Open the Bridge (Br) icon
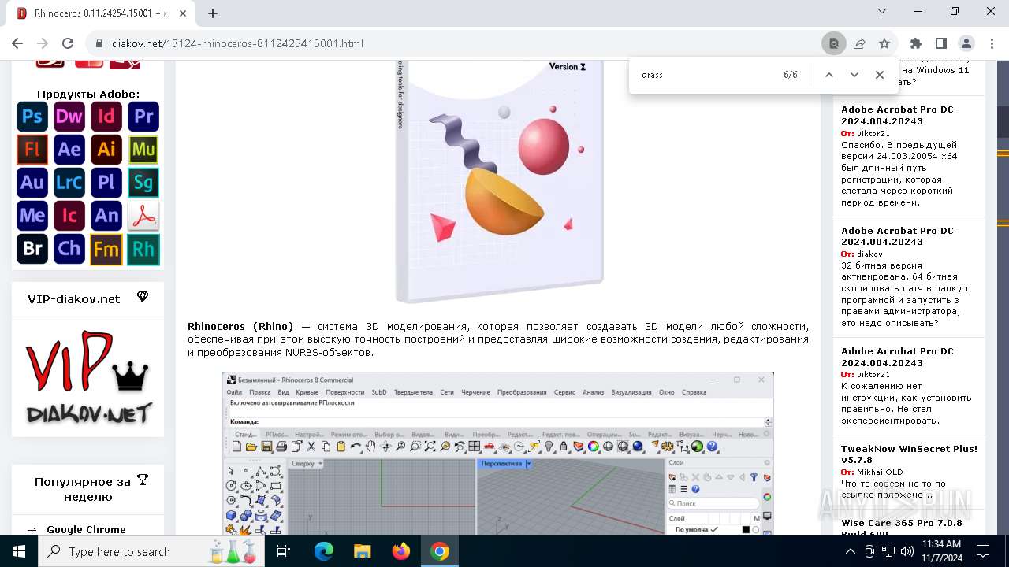Image resolution: width=1009 pixels, height=567 pixels. [x=32, y=250]
